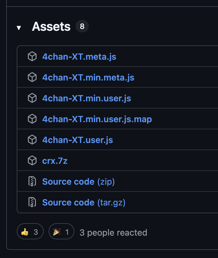This screenshot has width=218, height=258.
Task: Toggle the party popper reaction
Action: [x=61, y=232]
